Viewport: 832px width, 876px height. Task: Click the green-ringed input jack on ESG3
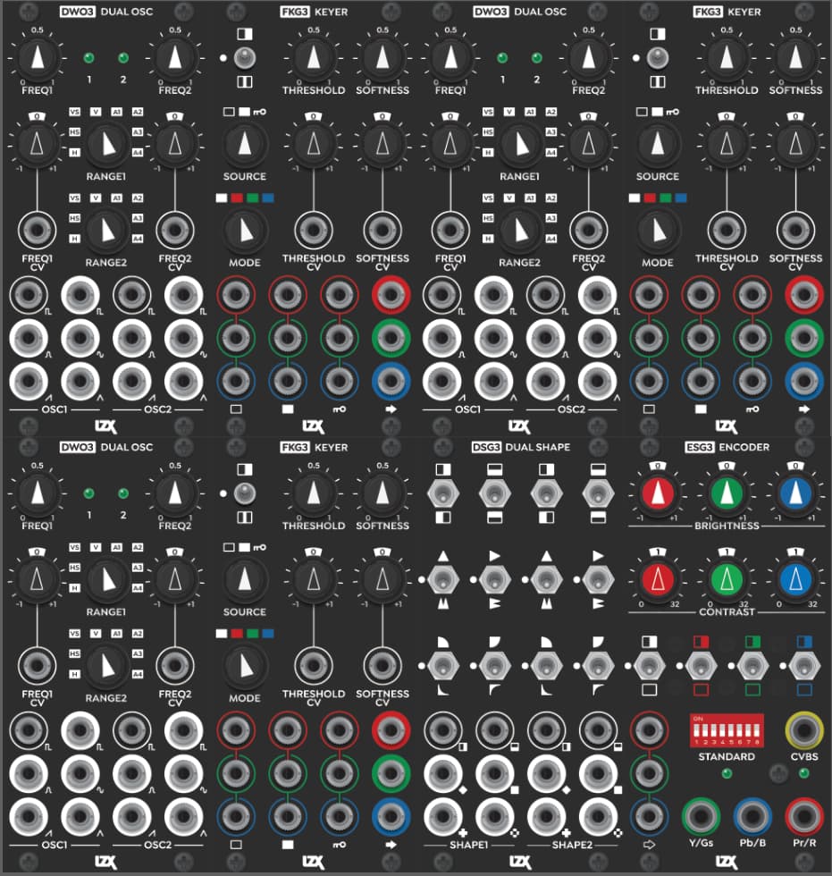[x=649, y=773]
